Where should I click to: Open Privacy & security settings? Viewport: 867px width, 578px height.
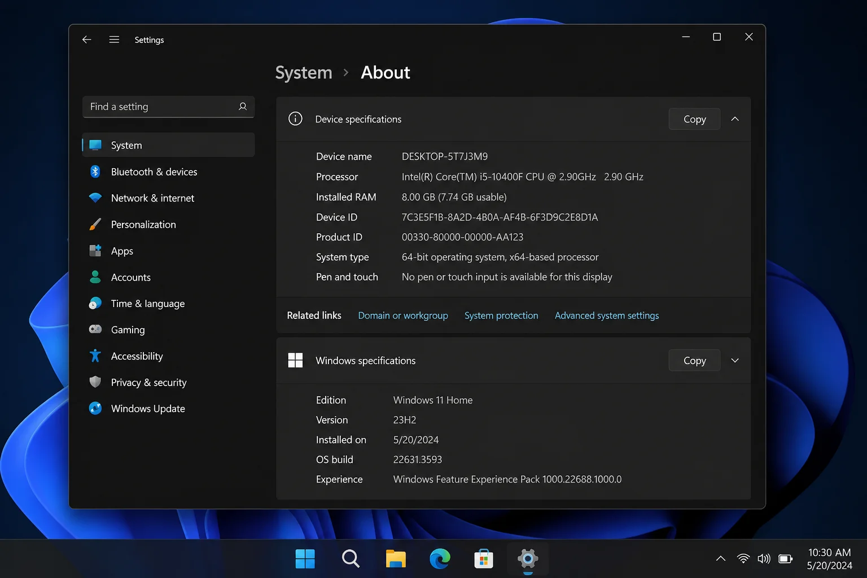[168, 382]
